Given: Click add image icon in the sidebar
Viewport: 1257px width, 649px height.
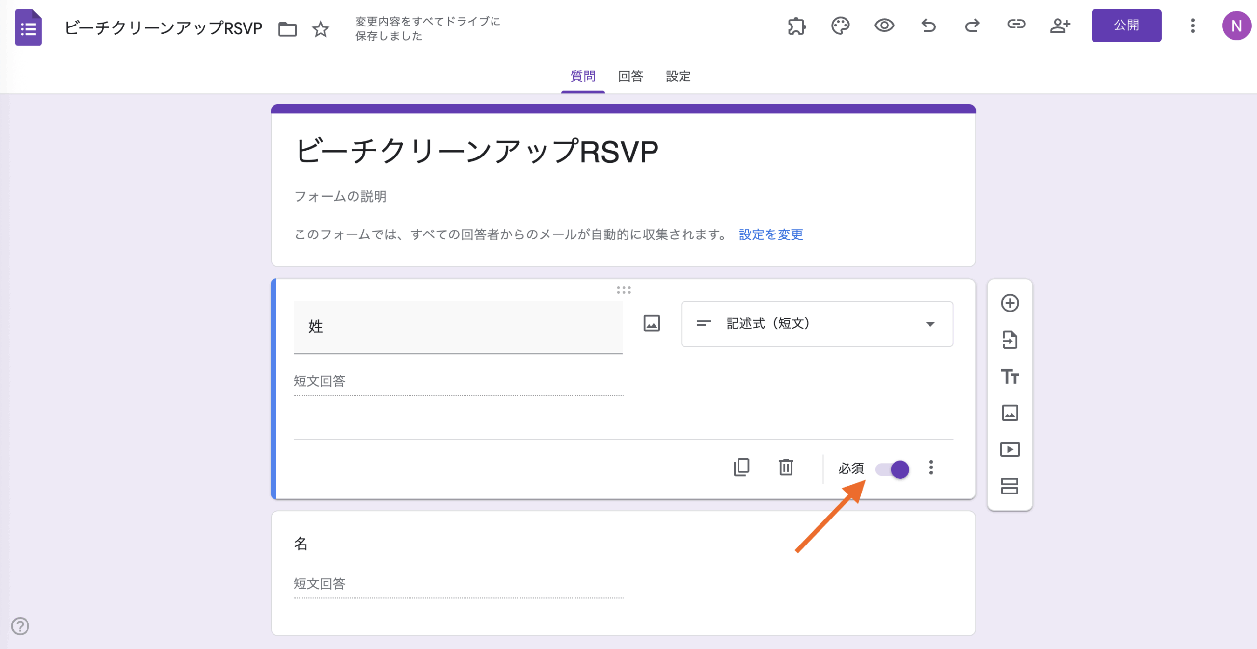Looking at the screenshot, I should [x=1010, y=413].
